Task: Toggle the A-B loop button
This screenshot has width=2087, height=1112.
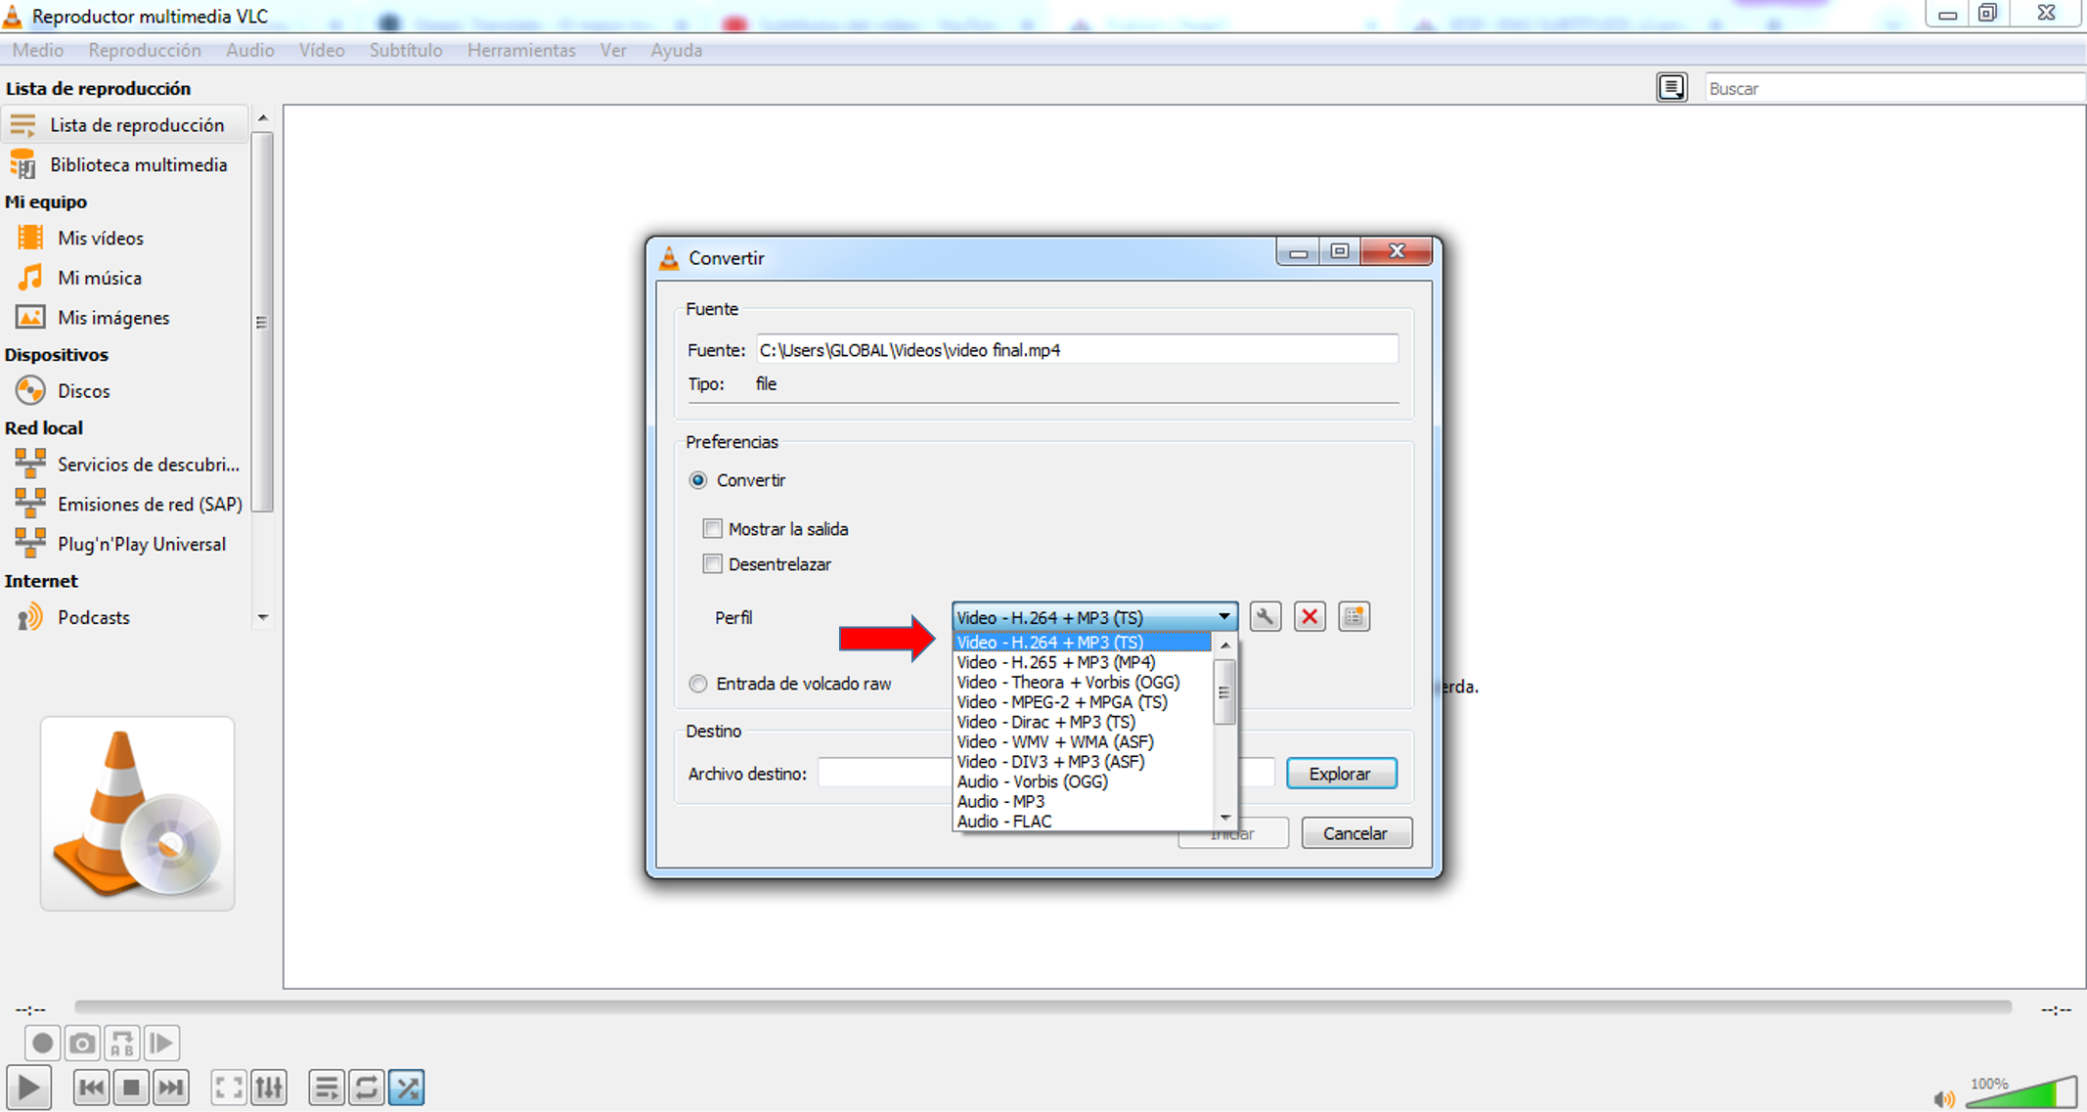Action: coord(122,1044)
